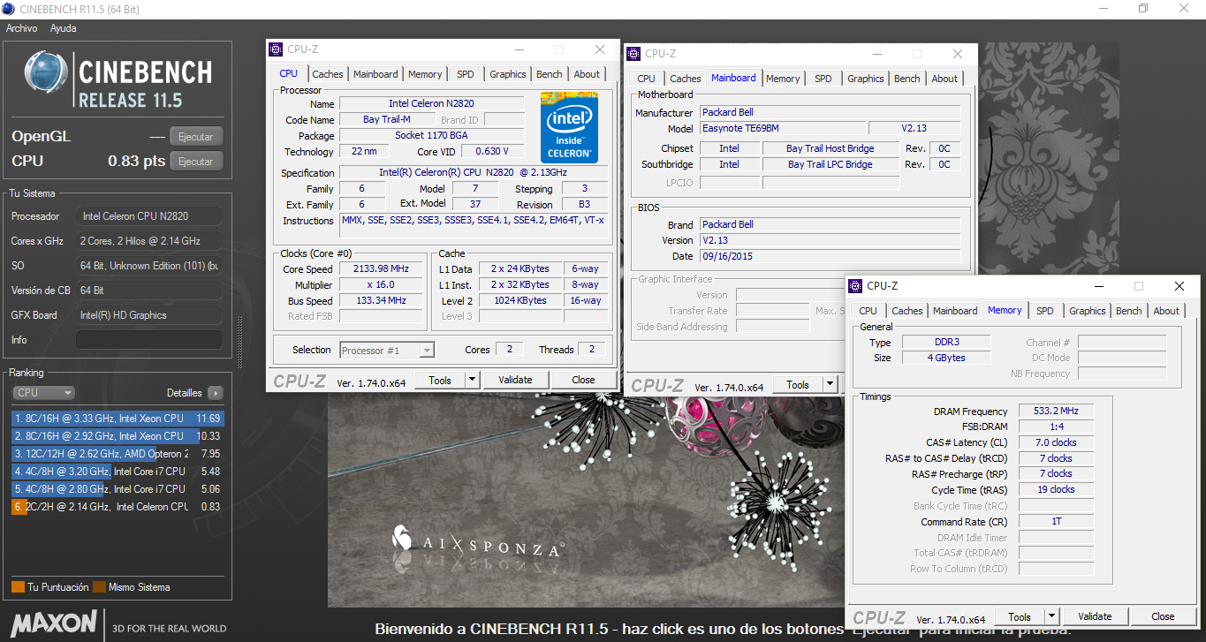Click Tools button in Memory CPU-Z window
The height and width of the screenshot is (642, 1206).
[x=1020, y=616]
